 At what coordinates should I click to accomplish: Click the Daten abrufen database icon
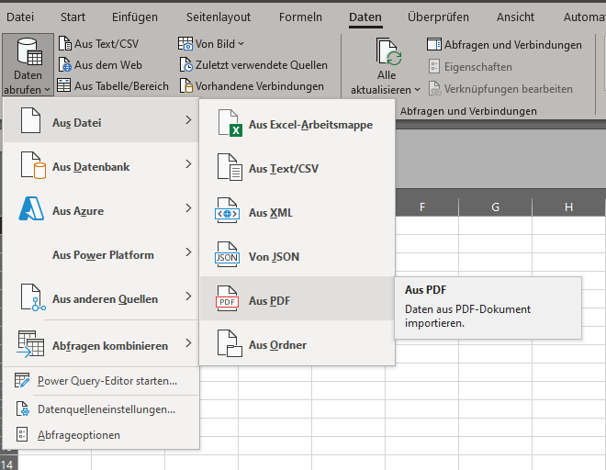[x=29, y=51]
